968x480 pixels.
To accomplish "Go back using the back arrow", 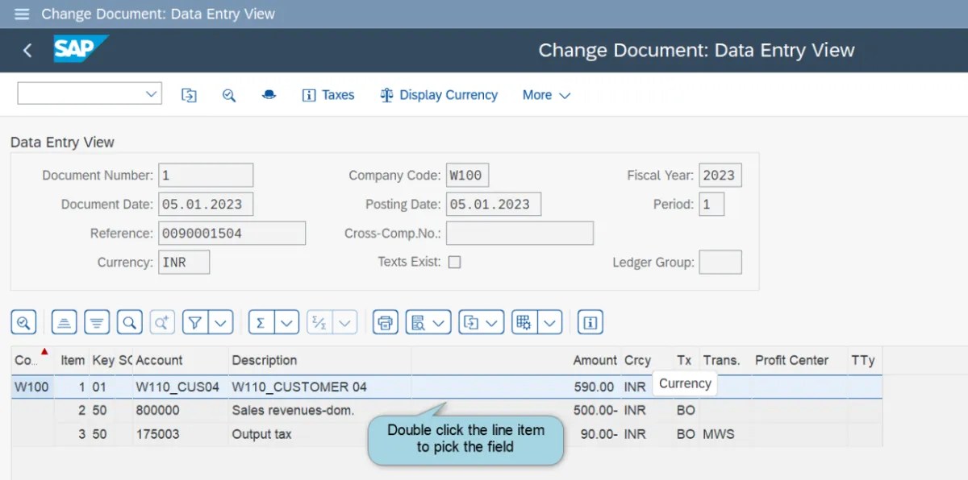I will pos(27,51).
